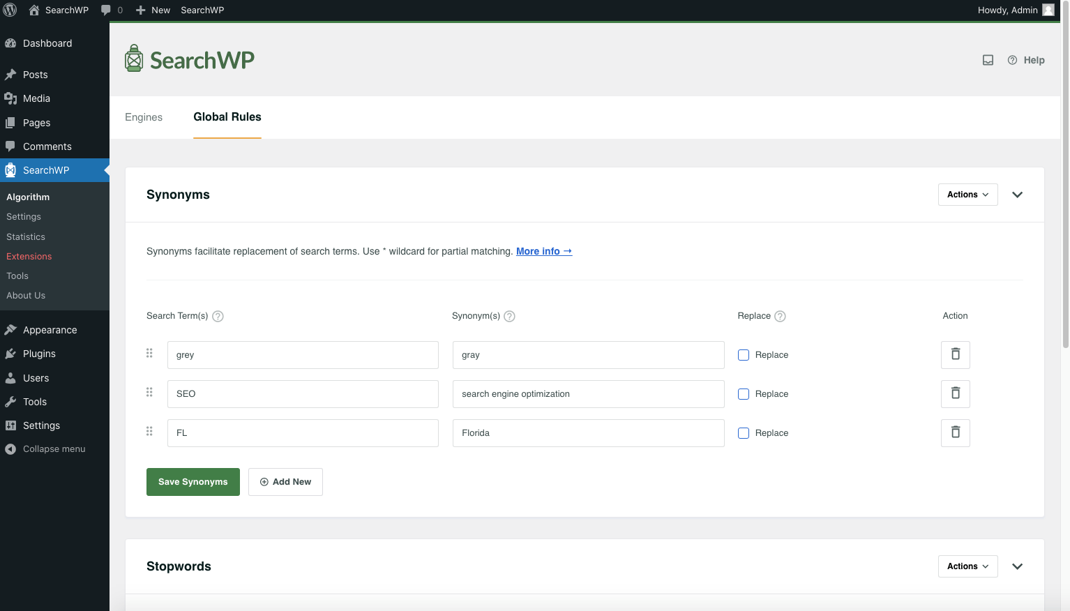Screen dimensions: 1070x611
Task: Click the WordPress logo in the admin bar
Action: (10, 10)
